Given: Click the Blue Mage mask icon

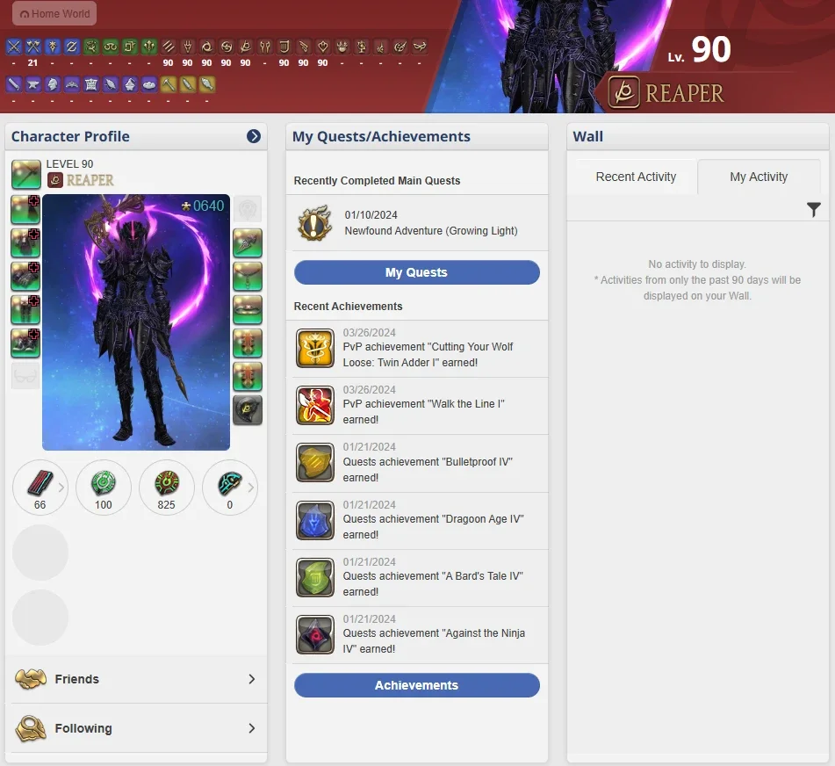Looking at the screenshot, I should 420,47.
